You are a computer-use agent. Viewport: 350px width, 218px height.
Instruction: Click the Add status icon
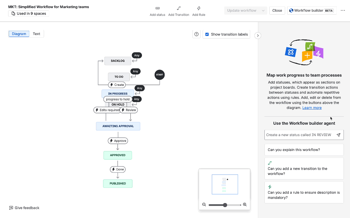(157, 8)
